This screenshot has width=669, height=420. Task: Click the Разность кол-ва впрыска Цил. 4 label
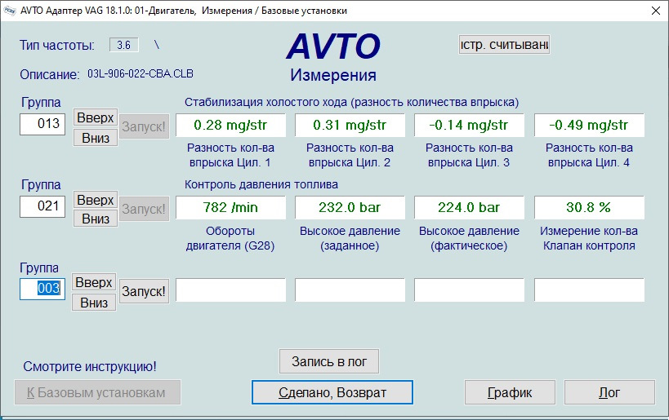coord(589,155)
